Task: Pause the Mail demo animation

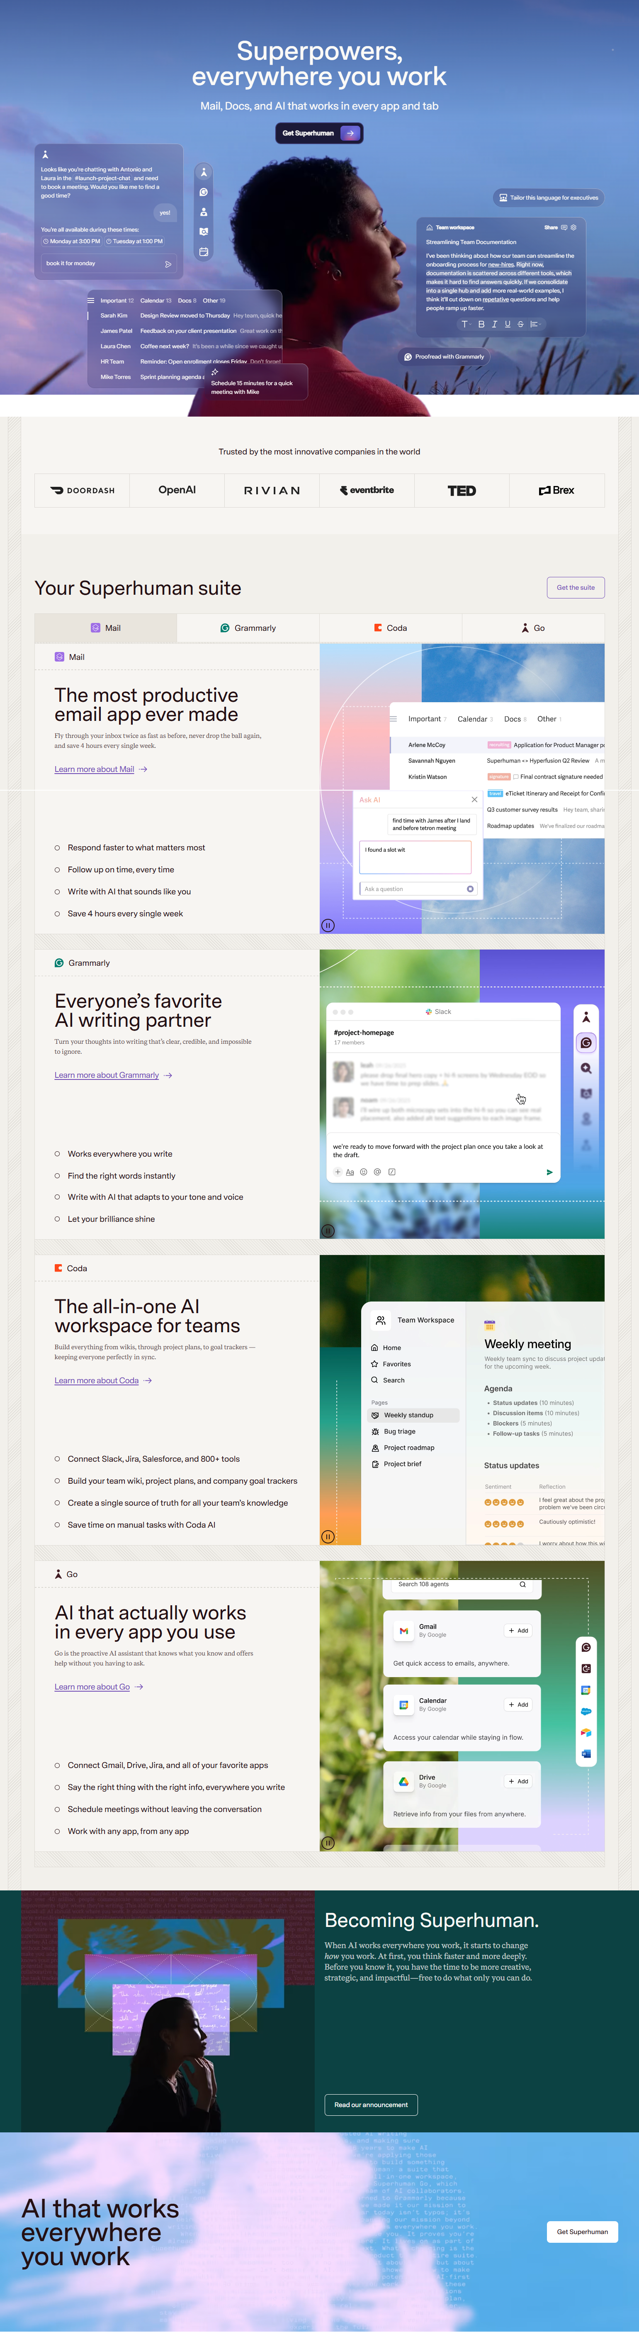Action: click(x=328, y=925)
